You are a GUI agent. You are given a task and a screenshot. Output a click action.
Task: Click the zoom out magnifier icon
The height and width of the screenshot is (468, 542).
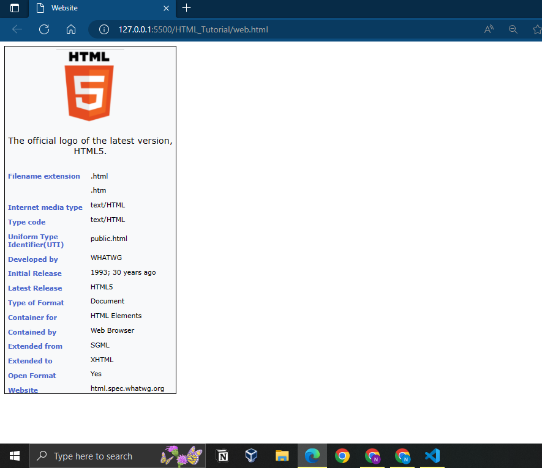tap(513, 29)
